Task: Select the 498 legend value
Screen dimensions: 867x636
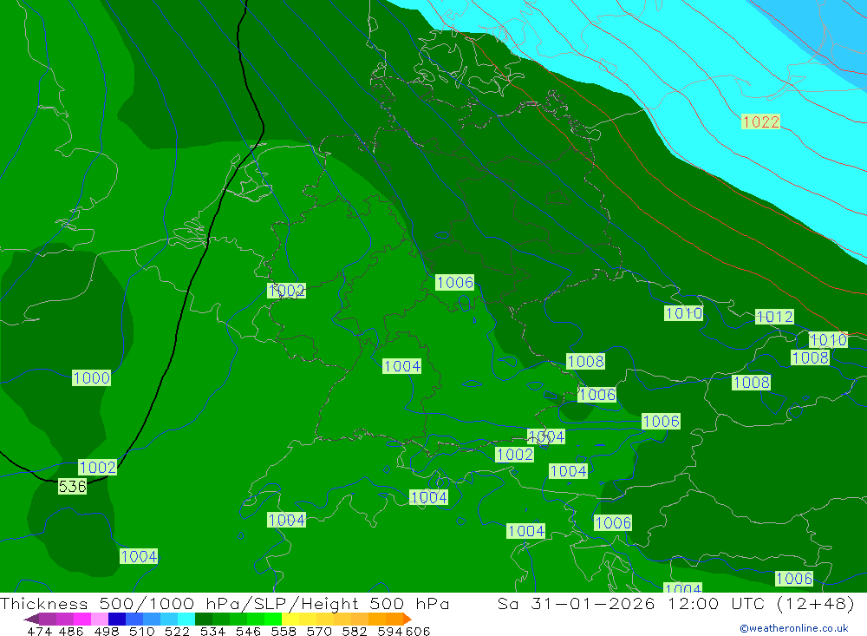Action: (106, 632)
